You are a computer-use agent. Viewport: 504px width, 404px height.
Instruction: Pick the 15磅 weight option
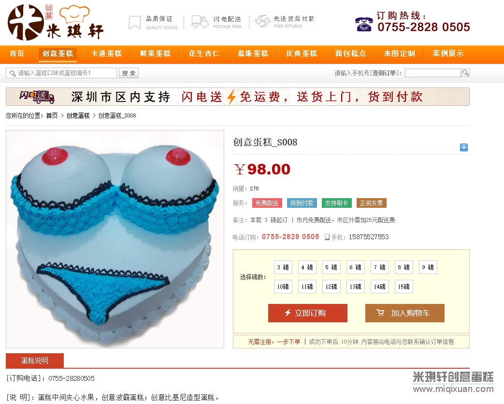tap(403, 287)
